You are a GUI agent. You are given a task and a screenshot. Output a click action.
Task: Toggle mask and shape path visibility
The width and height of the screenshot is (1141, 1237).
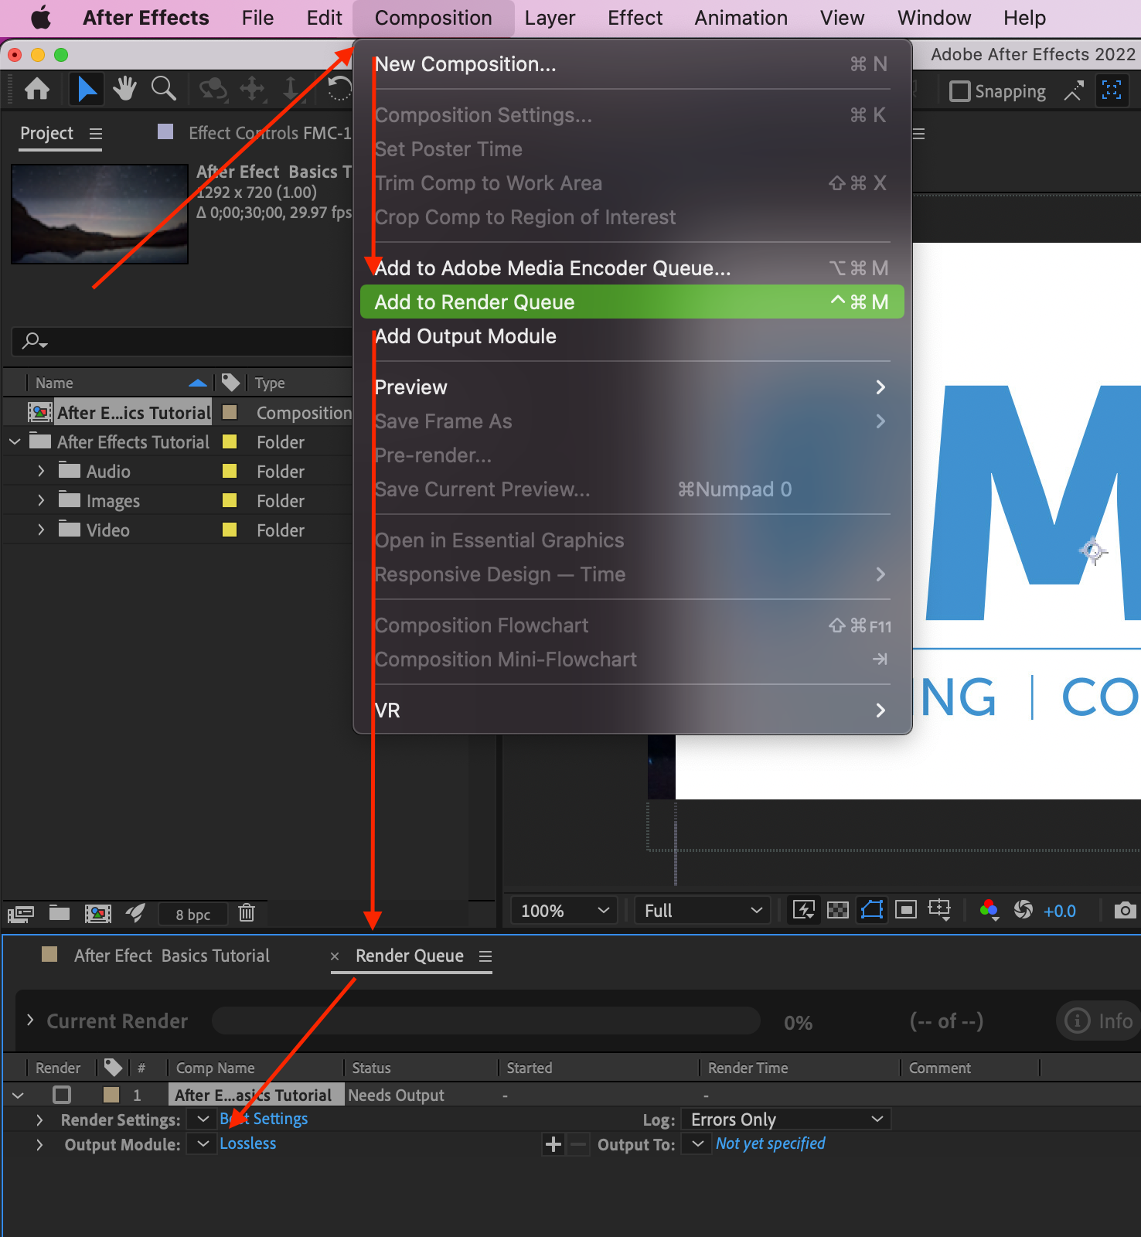point(872,910)
